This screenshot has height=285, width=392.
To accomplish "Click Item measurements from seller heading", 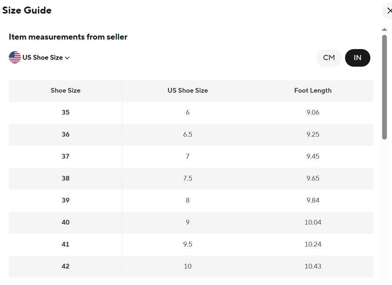I will 68,37.
